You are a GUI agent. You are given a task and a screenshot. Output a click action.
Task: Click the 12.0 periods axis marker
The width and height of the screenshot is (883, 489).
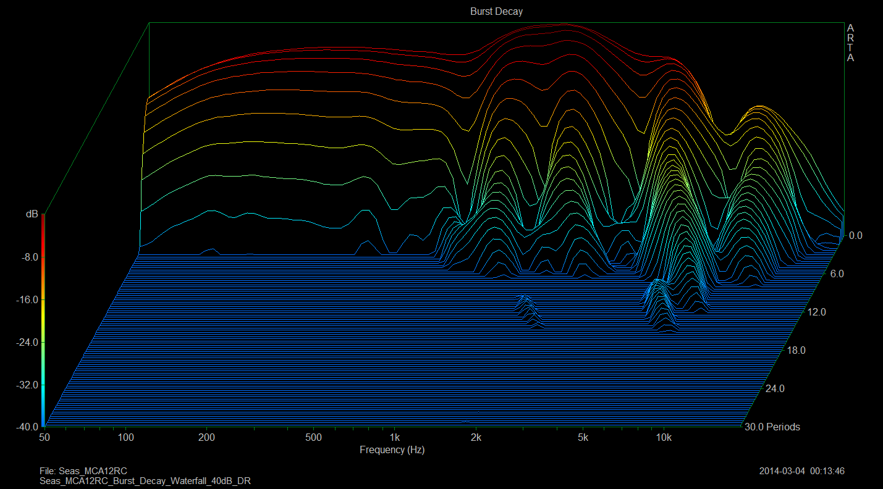click(x=816, y=312)
